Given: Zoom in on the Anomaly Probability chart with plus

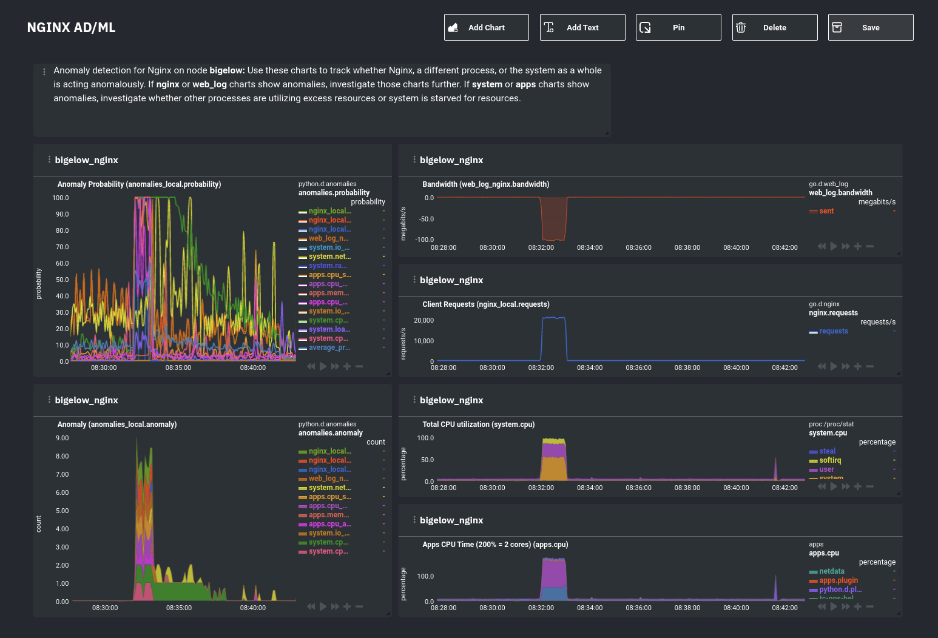Looking at the screenshot, I should 347,366.
